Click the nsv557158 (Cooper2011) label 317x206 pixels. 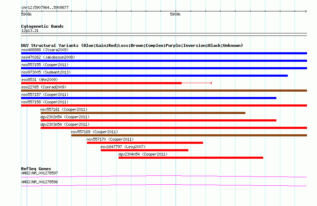coord(45,102)
